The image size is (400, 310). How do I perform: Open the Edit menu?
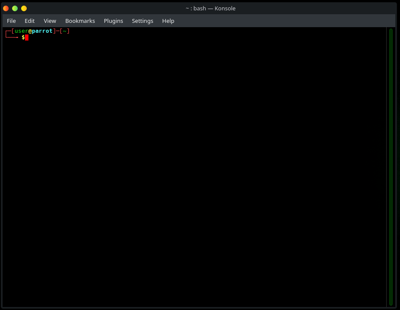tap(29, 21)
